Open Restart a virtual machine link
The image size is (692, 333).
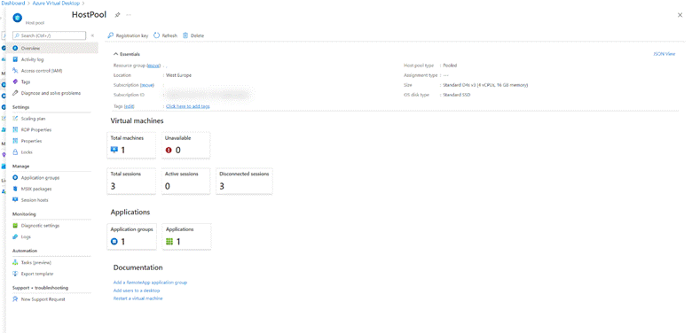point(138,298)
